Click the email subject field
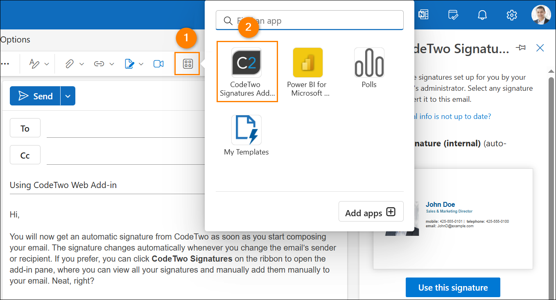The width and height of the screenshot is (556, 300). pyautogui.click(x=107, y=185)
